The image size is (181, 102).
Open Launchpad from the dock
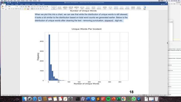tap(30, 99)
